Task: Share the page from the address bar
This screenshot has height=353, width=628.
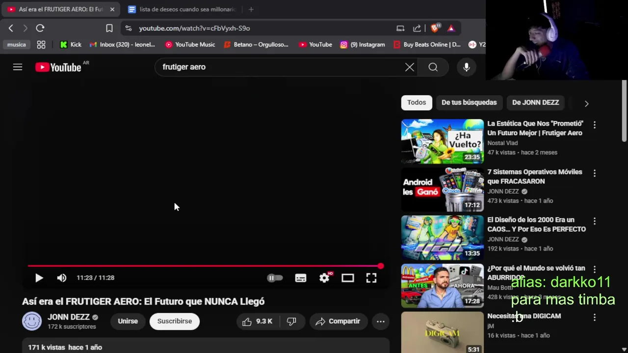Action: [x=417, y=28]
